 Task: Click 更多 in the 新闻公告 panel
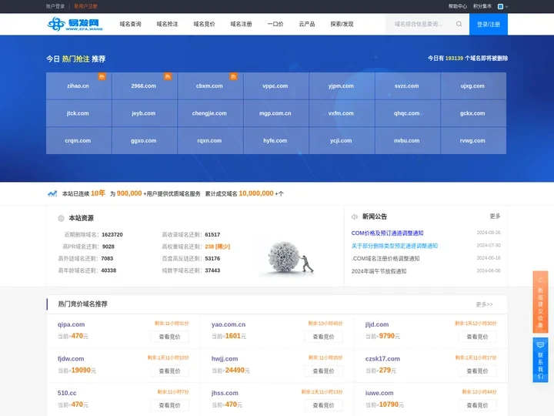pos(495,216)
